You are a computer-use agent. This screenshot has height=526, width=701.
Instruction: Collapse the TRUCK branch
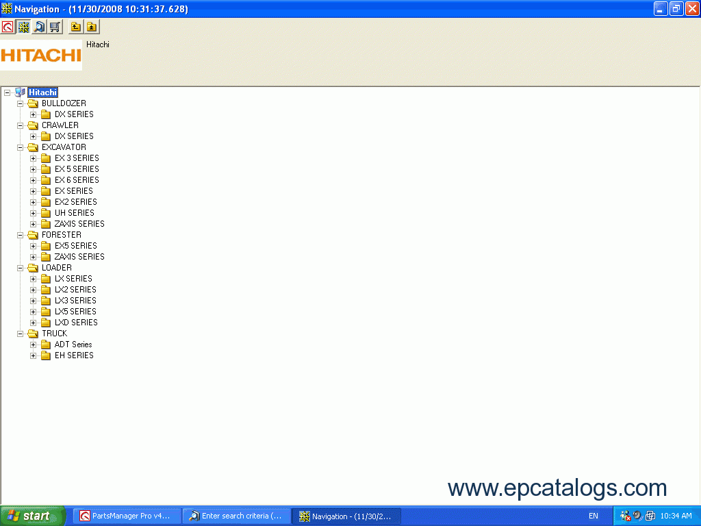(x=20, y=334)
